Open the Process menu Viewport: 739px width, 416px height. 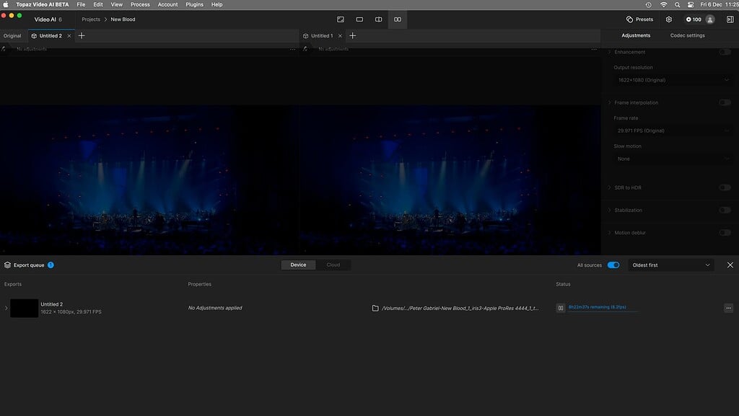140,4
